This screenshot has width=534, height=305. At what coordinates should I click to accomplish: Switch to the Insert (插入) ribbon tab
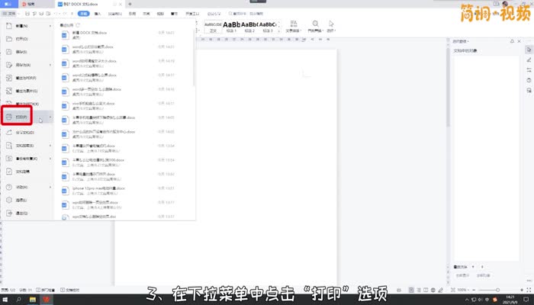(98, 14)
